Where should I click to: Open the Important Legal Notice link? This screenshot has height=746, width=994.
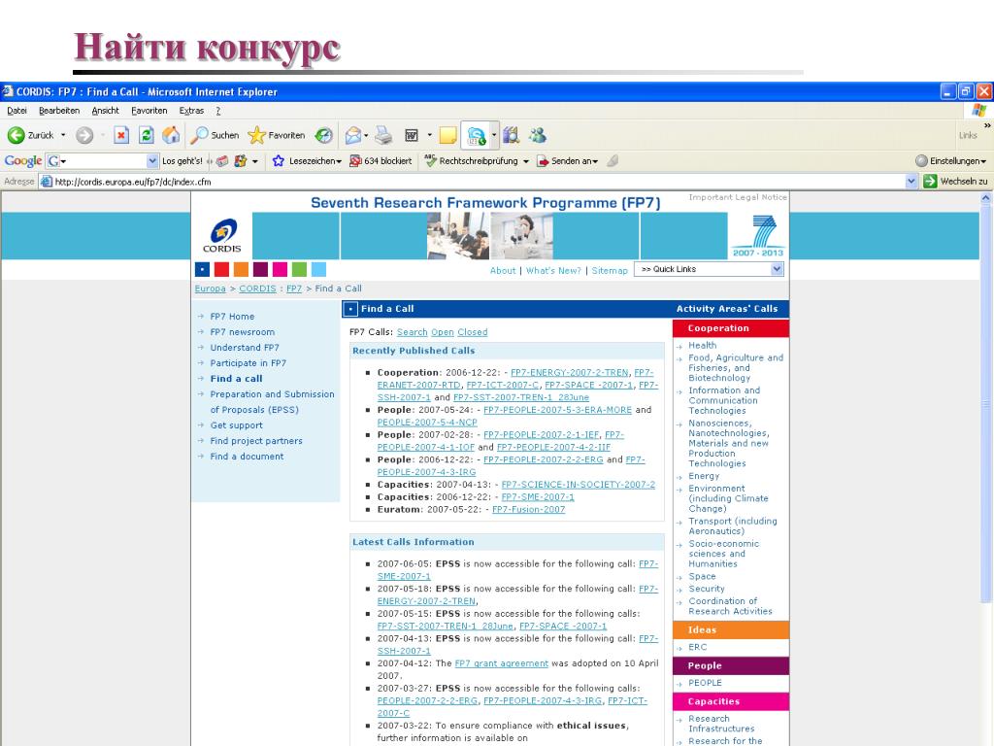coord(738,197)
